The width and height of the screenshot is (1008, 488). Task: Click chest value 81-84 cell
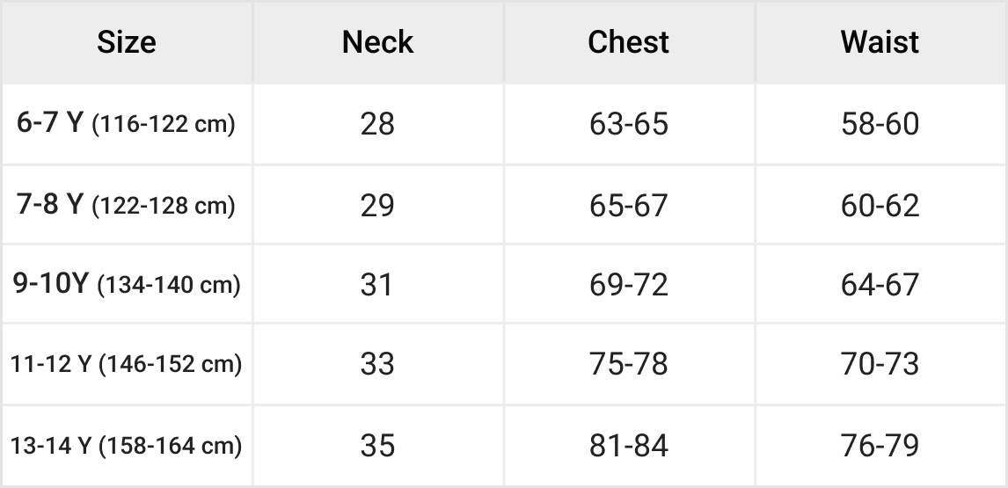click(x=628, y=446)
